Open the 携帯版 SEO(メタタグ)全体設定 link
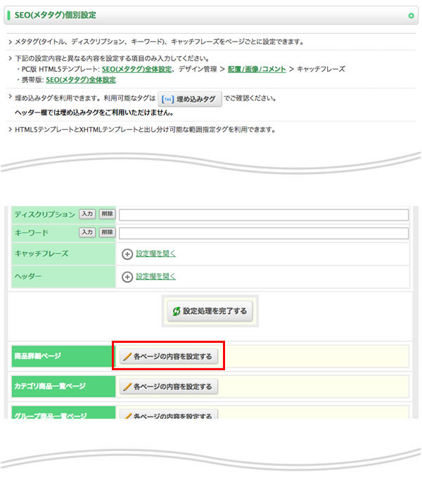The height and width of the screenshot is (496, 422). pos(81,80)
